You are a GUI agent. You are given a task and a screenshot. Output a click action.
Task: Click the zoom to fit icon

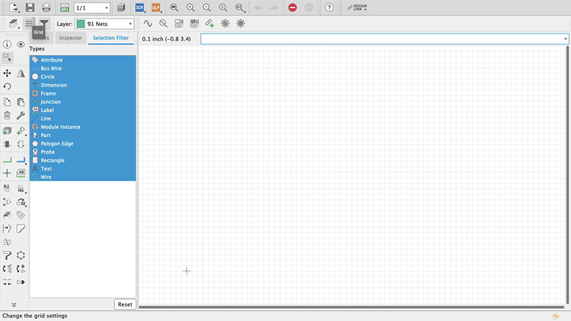click(174, 7)
